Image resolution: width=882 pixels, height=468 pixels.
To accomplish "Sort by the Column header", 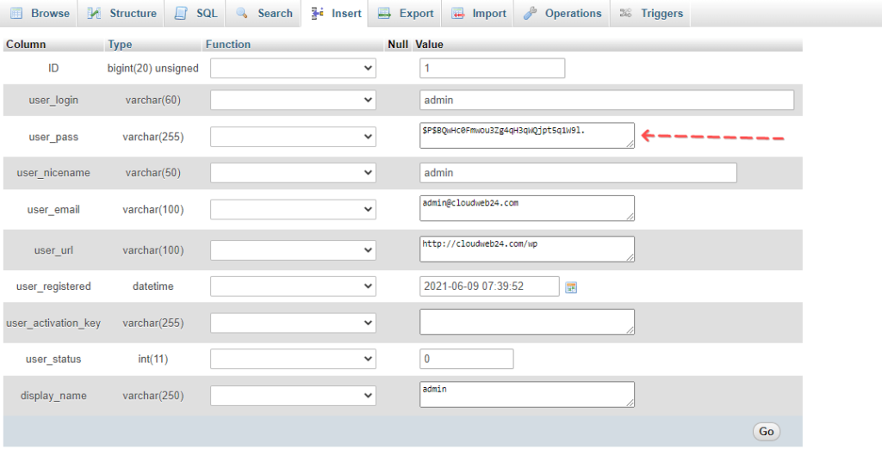I will pyautogui.click(x=26, y=45).
